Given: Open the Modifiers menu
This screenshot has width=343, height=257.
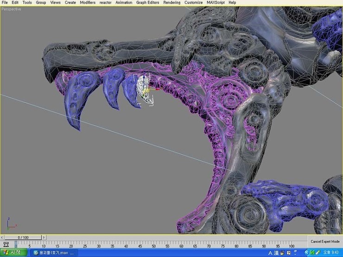Looking at the screenshot, I should 88,3.
